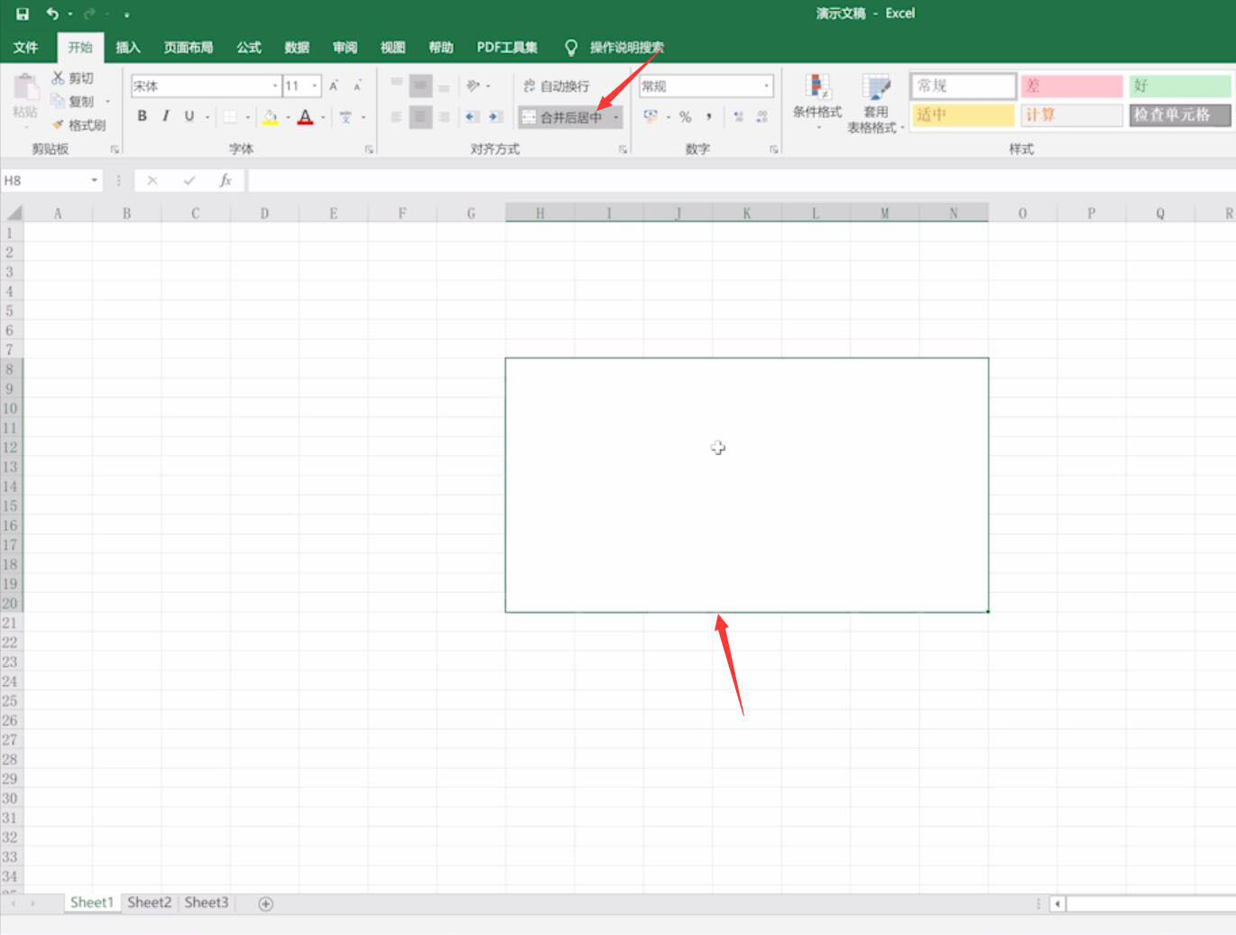Toggle Merge & Center (合并后居中)
This screenshot has width=1236, height=935.
[x=562, y=117]
